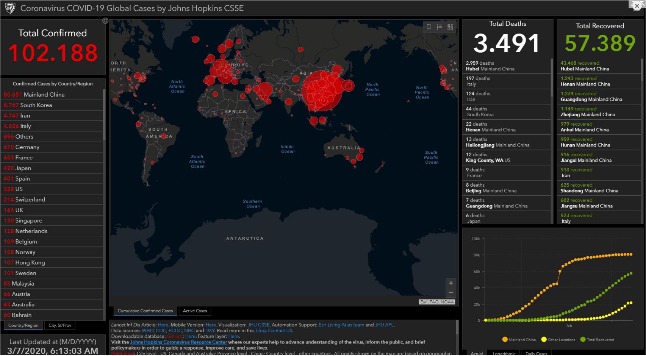Viewport: 646px width, 356px height.
Task: Switch chart to Daily Cases tab
Action: pyautogui.click(x=536, y=353)
